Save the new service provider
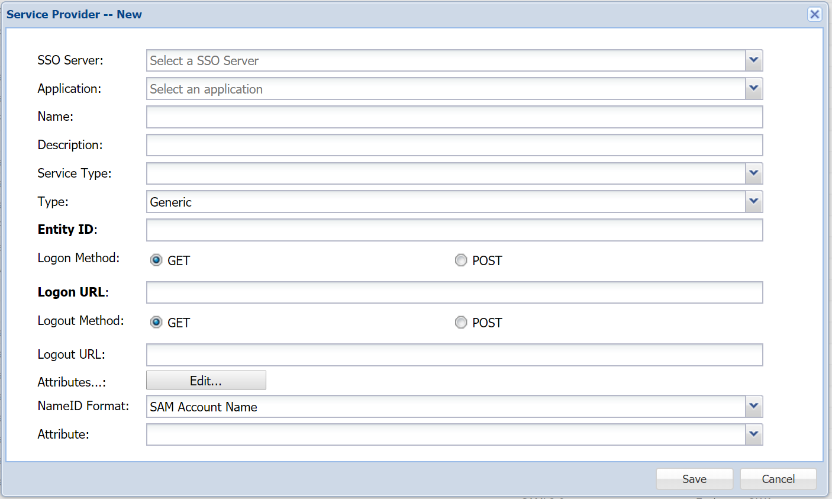The height and width of the screenshot is (499, 832). pos(694,479)
